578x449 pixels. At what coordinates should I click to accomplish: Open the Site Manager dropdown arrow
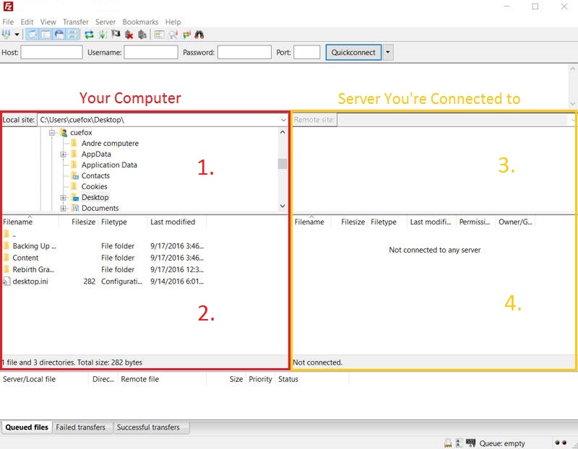tap(17, 35)
